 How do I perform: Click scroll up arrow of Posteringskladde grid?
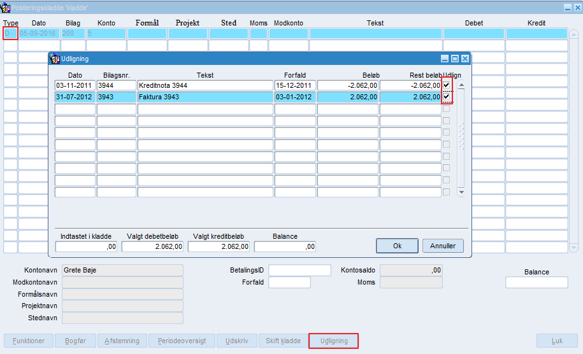tap(573, 35)
